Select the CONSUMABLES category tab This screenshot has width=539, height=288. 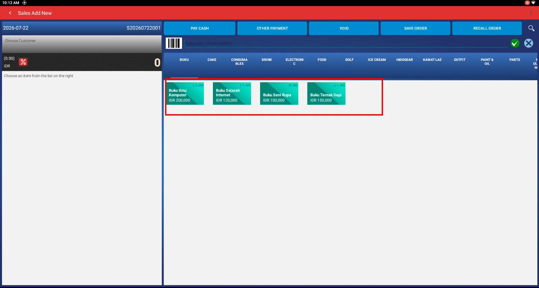click(239, 62)
